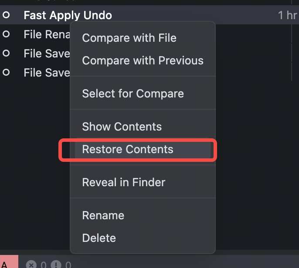
Task: Click the errors count icon in status bar
Action: (x=31, y=264)
